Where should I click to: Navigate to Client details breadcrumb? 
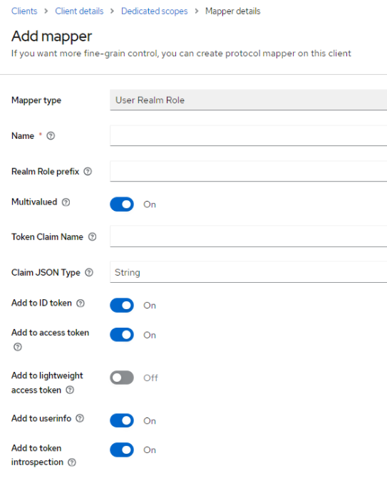[79, 11]
